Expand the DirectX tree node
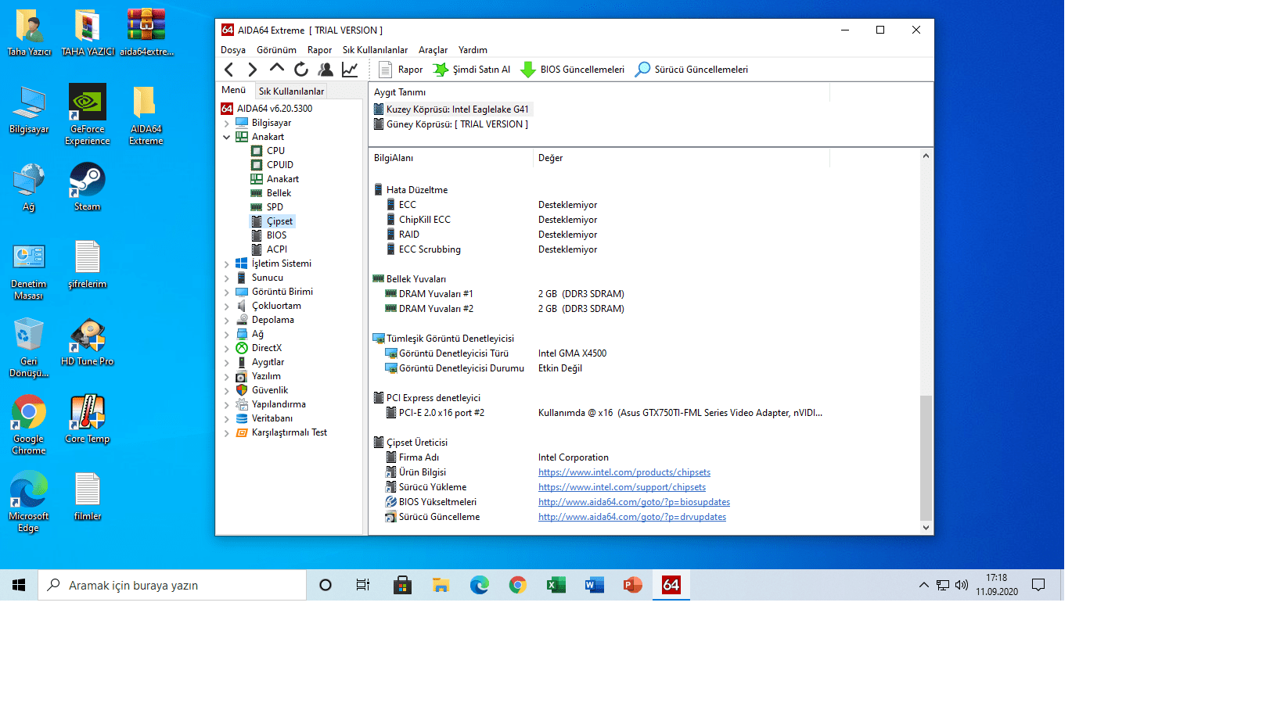Viewport: 1277px width, 710px height. coord(227,349)
